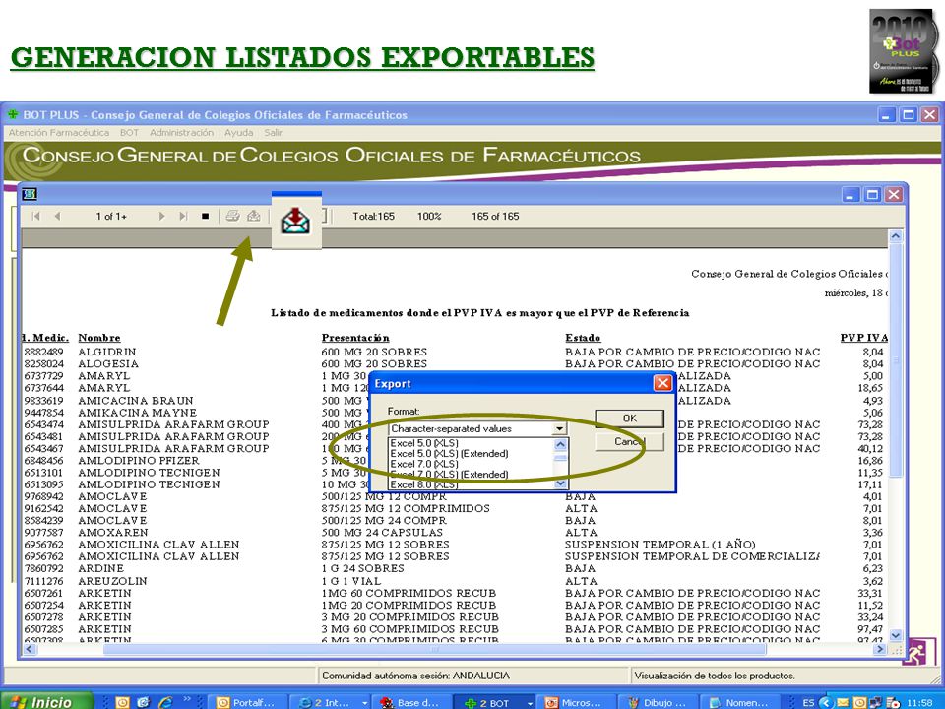Open the Administración menu
The width and height of the screenshot is (945, 709).
pyautogui.click(x=181, y=133)
